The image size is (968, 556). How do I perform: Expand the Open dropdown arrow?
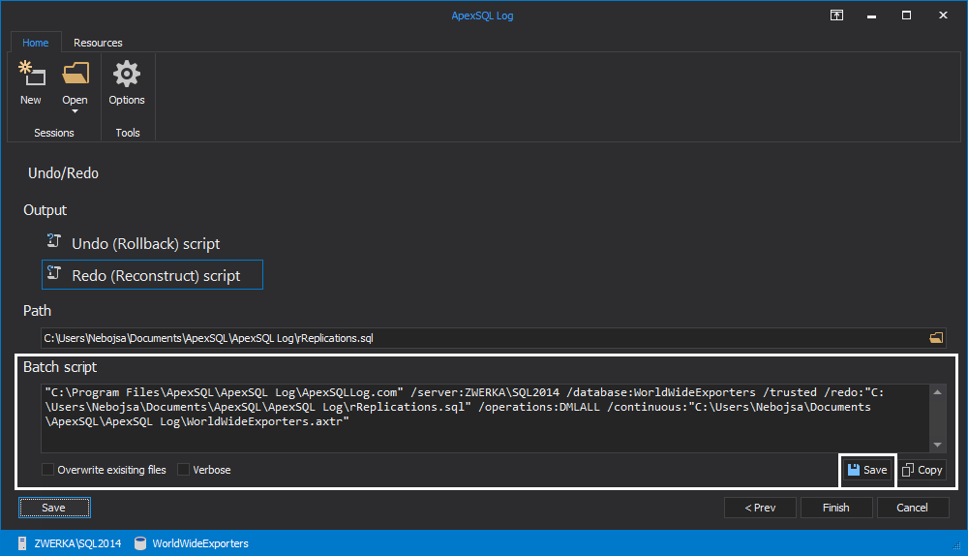pyautogui.click(x=75, y=111)
